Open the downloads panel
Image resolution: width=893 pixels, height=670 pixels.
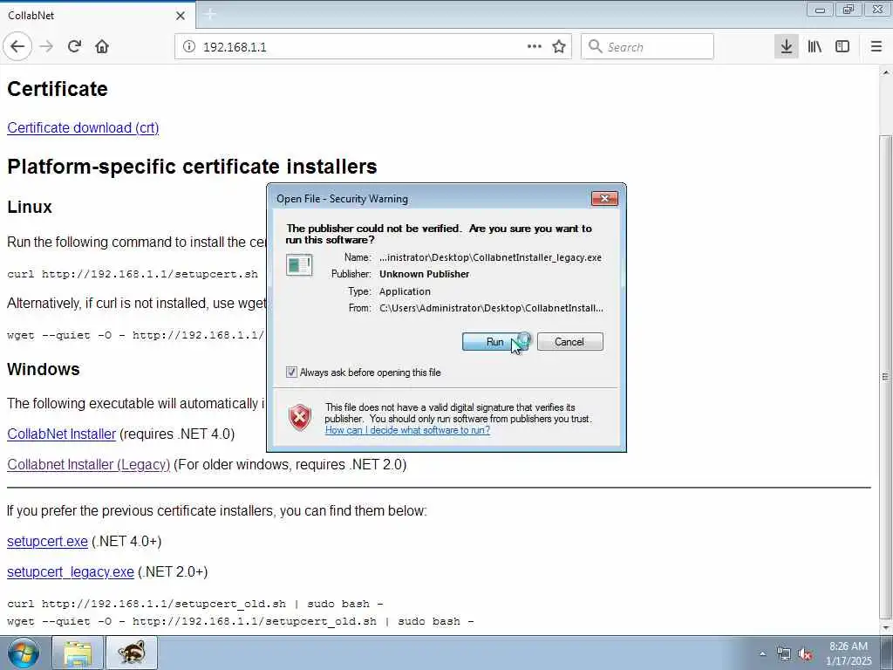point(787,47)
